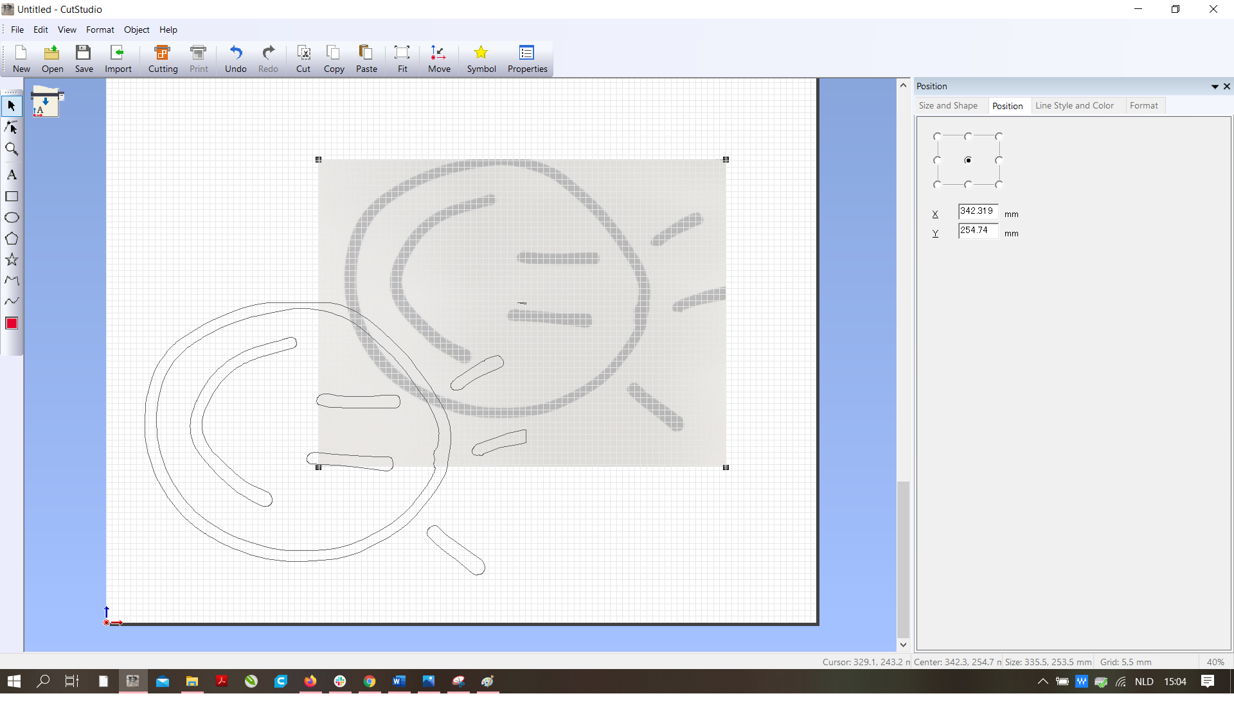Open the Symbol tool
1234x705 pixels.
pyautogui.click(x=481, y=59)
